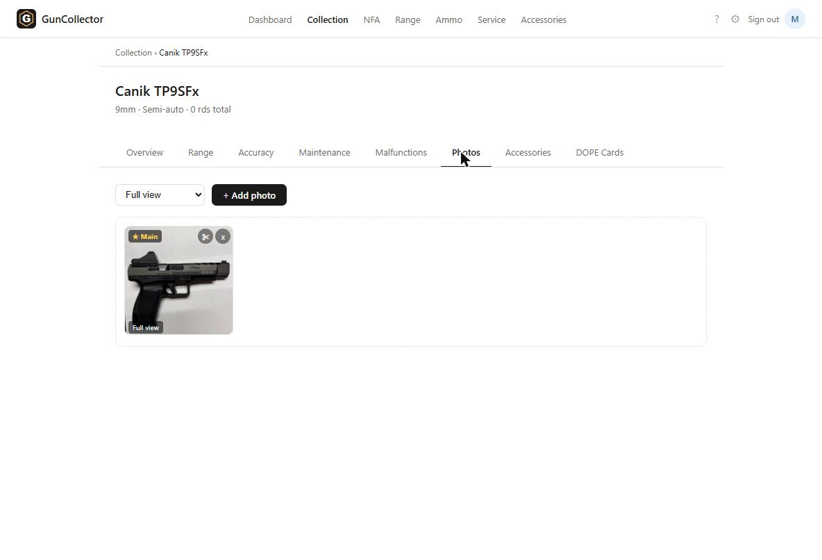822x560 pixels.
Task: Open the Collection nav item
Action: (328, 19)
